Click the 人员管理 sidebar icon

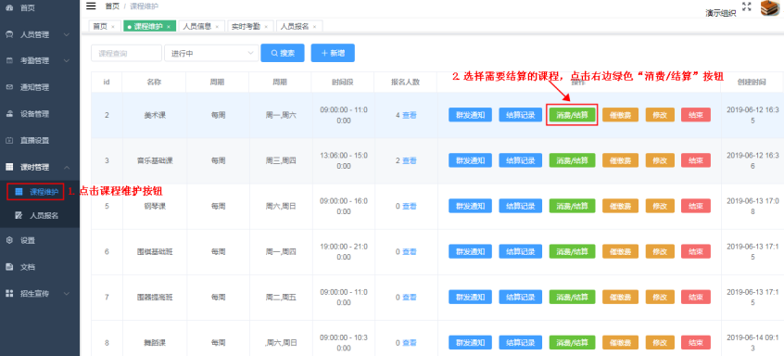click(x=9, y=34)
